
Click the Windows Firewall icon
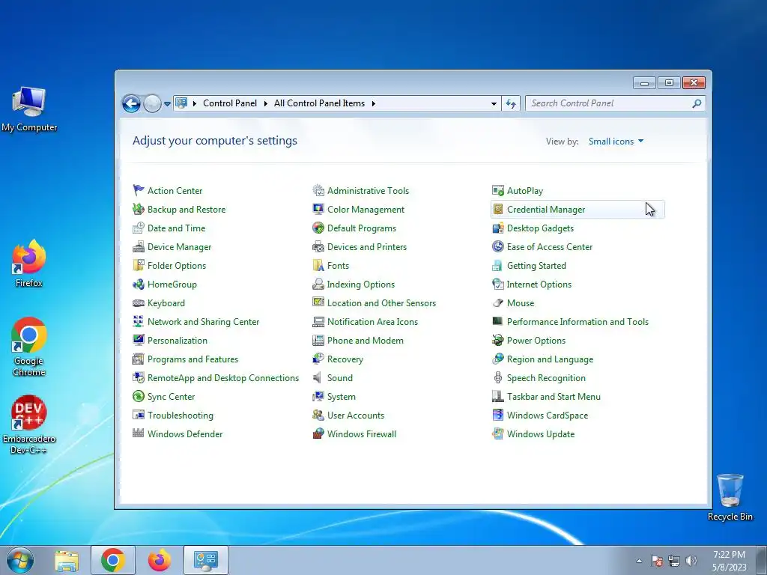point(318,433)
